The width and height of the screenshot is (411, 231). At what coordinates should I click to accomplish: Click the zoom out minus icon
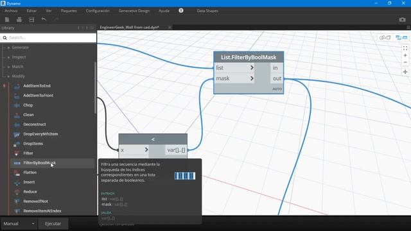tap(405, 62)
